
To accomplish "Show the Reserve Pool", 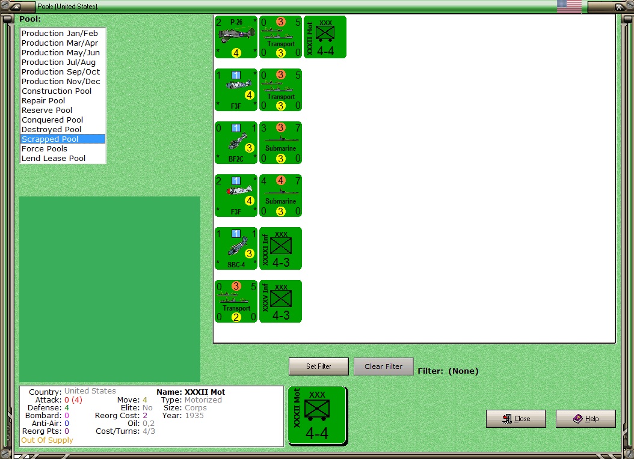I will 63,110.
